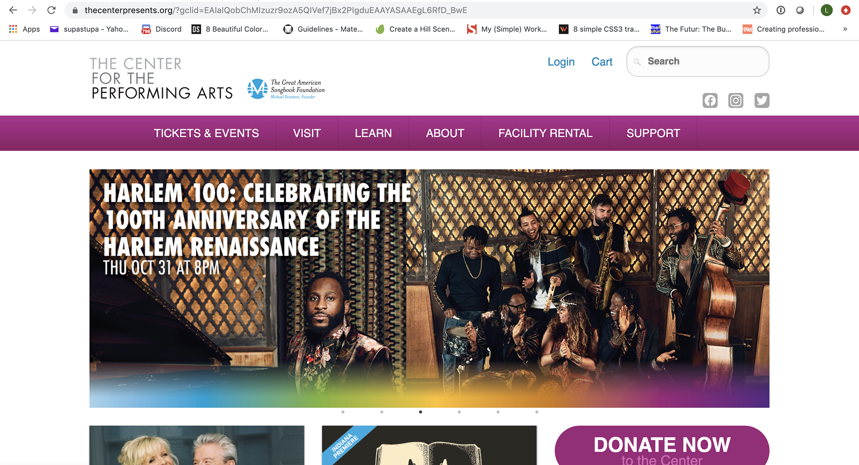Expand the Facility Rental menu
Screen dimensions: 859x465
tap(545, 133)
